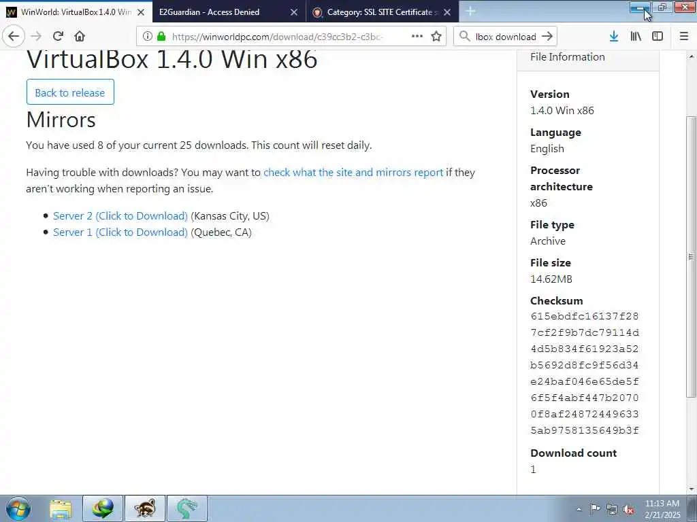Bookmark this page with the star
The height and width of the screenshot is (522, 697).
(436, 37)
